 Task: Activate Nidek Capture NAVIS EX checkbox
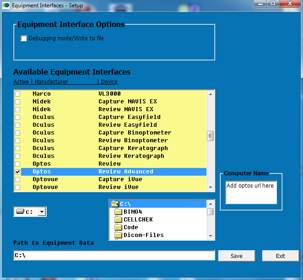(x=17, y=102)
